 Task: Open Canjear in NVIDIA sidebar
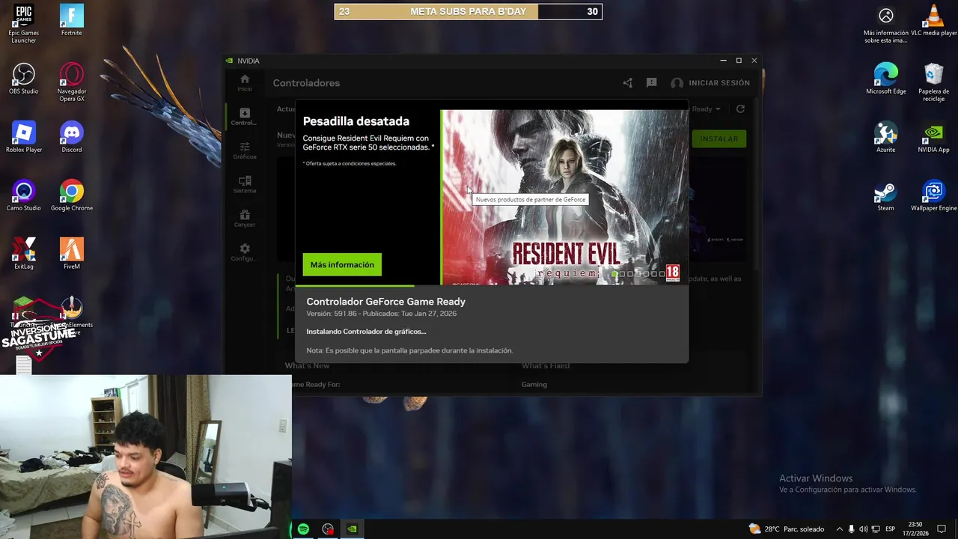pyautogui.click(x=245, y=218)
